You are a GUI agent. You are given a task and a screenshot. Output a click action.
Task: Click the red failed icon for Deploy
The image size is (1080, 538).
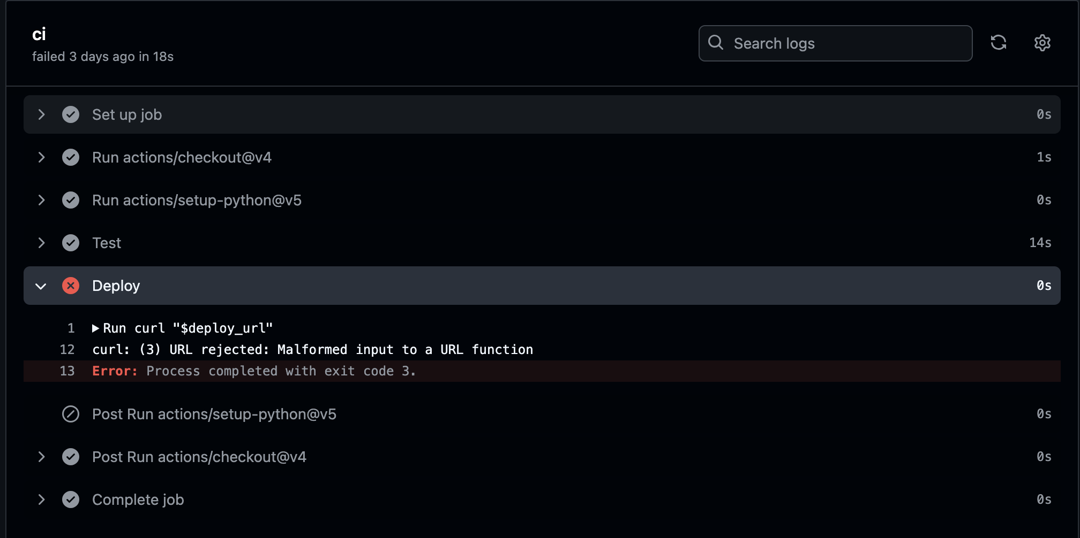pos(71,286)
